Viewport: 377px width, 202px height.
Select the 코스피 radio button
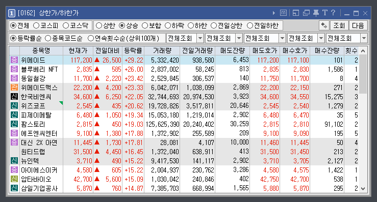click(36, 25)
